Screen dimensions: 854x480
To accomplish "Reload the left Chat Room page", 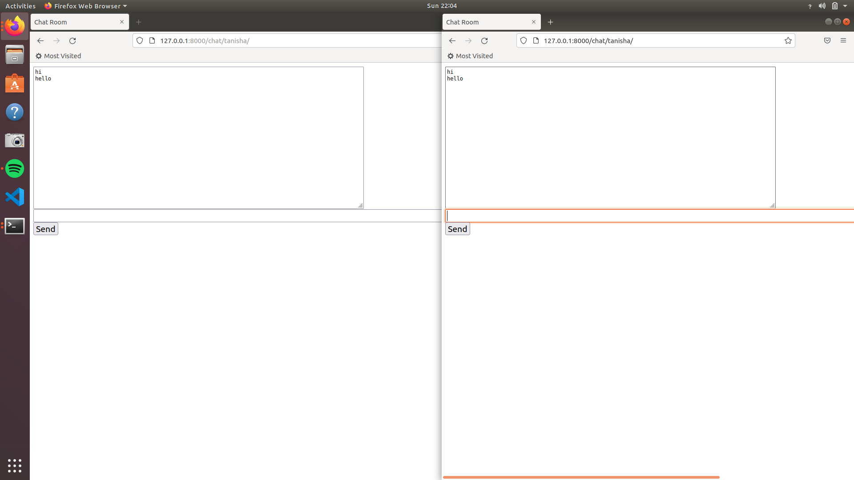I will (x=72, y=40).
